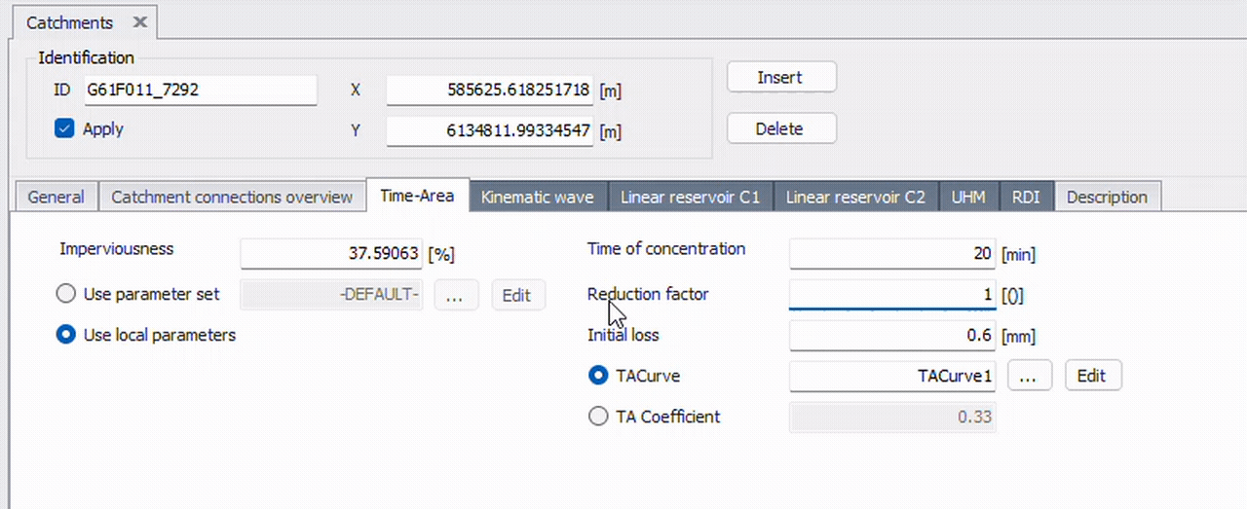Open the Kinematic wave tab

pos(538,197)
